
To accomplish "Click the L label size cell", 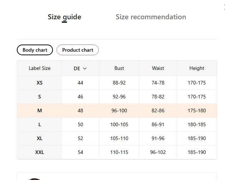I will tap(39, 124).
